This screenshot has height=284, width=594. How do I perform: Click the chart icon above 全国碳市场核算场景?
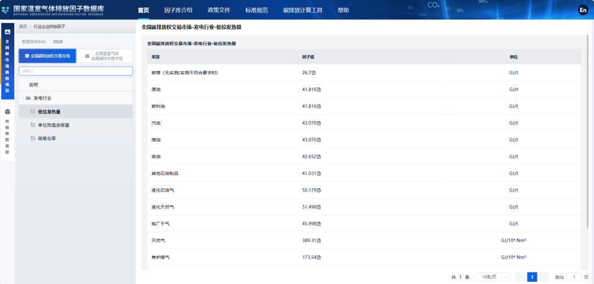pyautogui.click(x=8, y=32)
